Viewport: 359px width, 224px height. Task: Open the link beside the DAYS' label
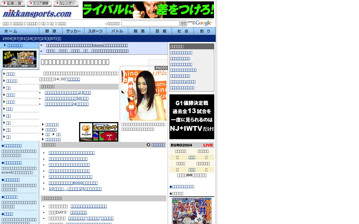pos(79,212)
